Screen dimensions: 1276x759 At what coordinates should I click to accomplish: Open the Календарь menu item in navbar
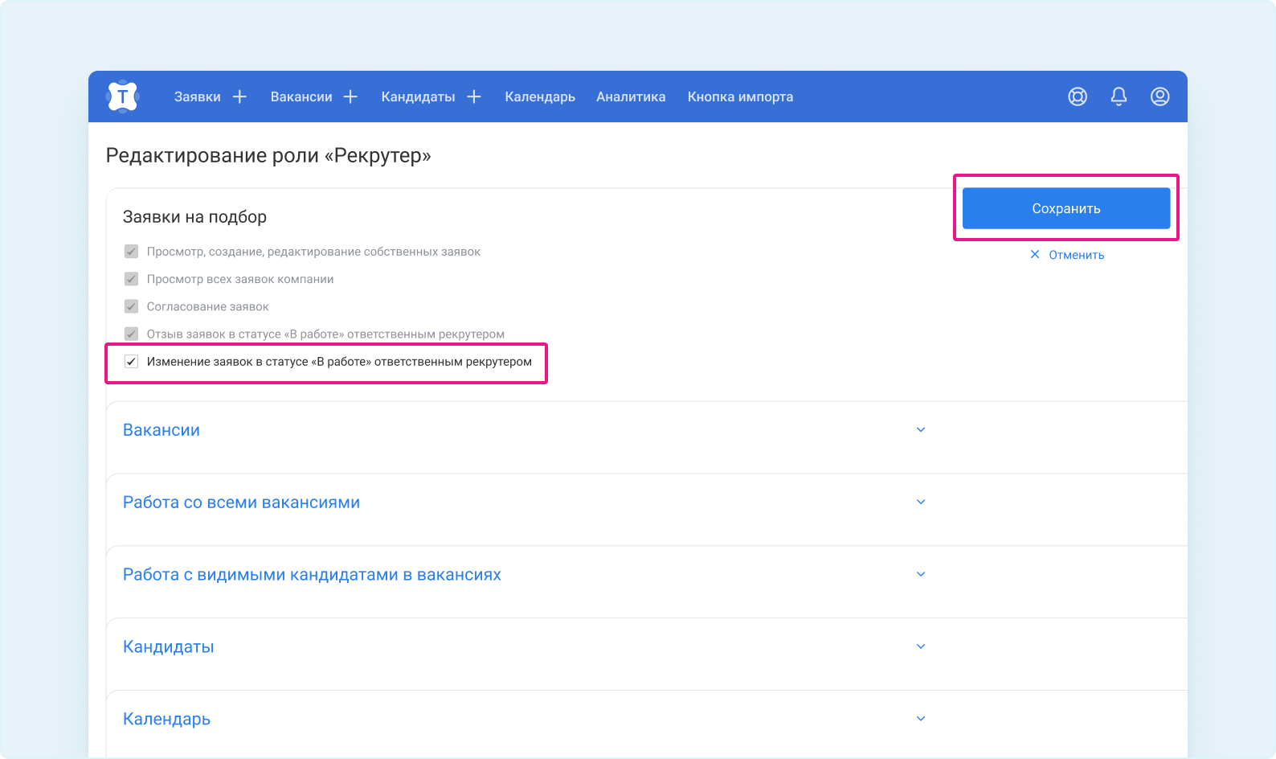pyautogui.click(x=540, y=96)
